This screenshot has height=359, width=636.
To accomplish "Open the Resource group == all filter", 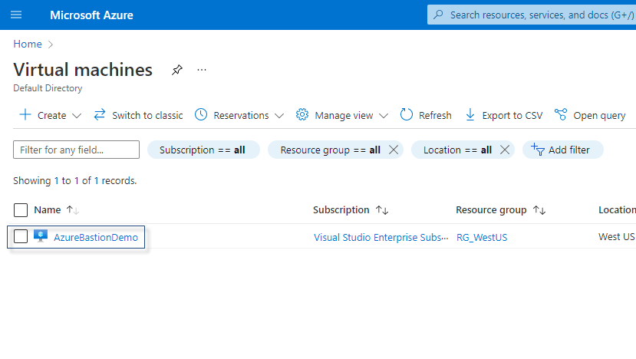I will tap(330, 150).
